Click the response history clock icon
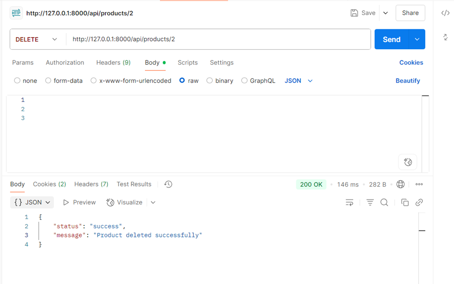 click(169, 184)
